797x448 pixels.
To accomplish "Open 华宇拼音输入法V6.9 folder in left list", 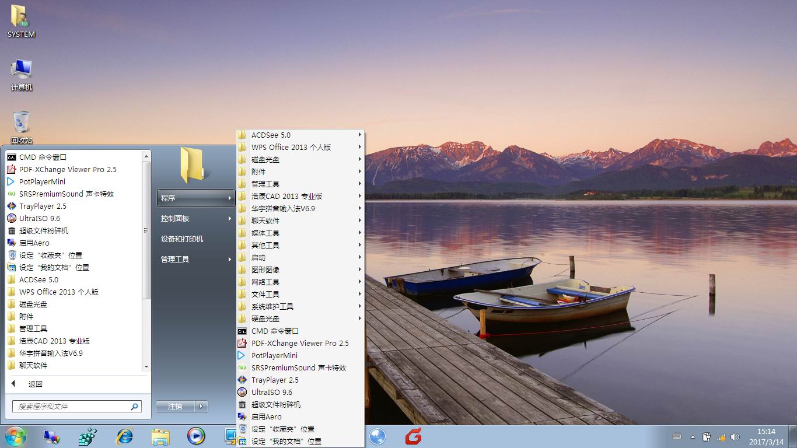I will tap(73, 353).
